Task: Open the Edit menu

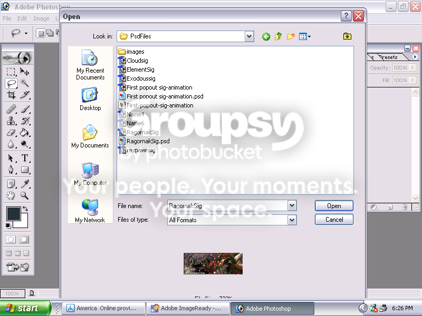Action: click(x=22, y=18)
